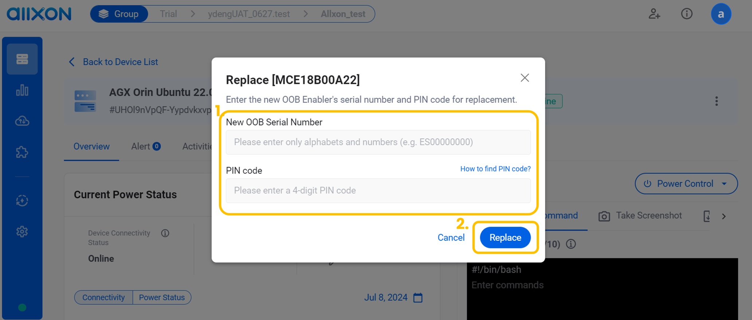
Task: Click the 4-digit PIN code input field
Action: 378,190
